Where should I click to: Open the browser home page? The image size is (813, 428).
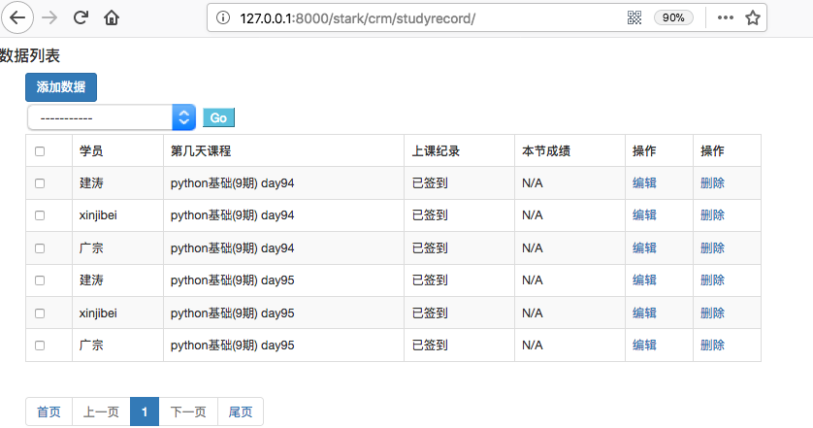112,17
